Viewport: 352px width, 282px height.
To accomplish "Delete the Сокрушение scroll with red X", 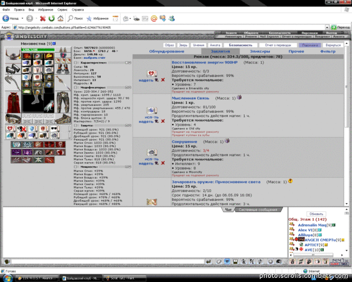I will click(x=163, y=163).
